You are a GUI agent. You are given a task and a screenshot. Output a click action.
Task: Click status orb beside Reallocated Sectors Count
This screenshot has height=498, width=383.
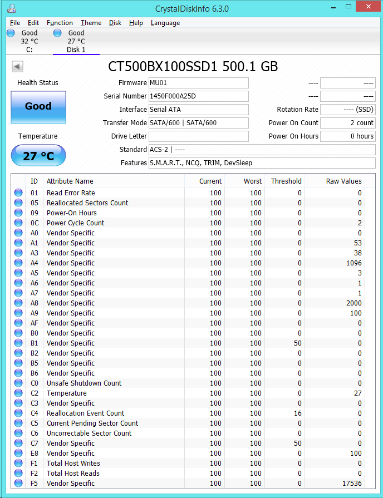click(x=19, y=203)
